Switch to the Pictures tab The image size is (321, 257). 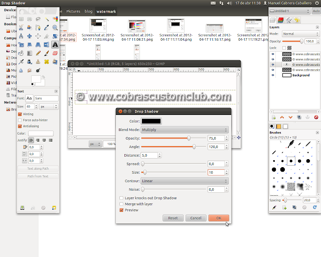[x=73, y=11]
